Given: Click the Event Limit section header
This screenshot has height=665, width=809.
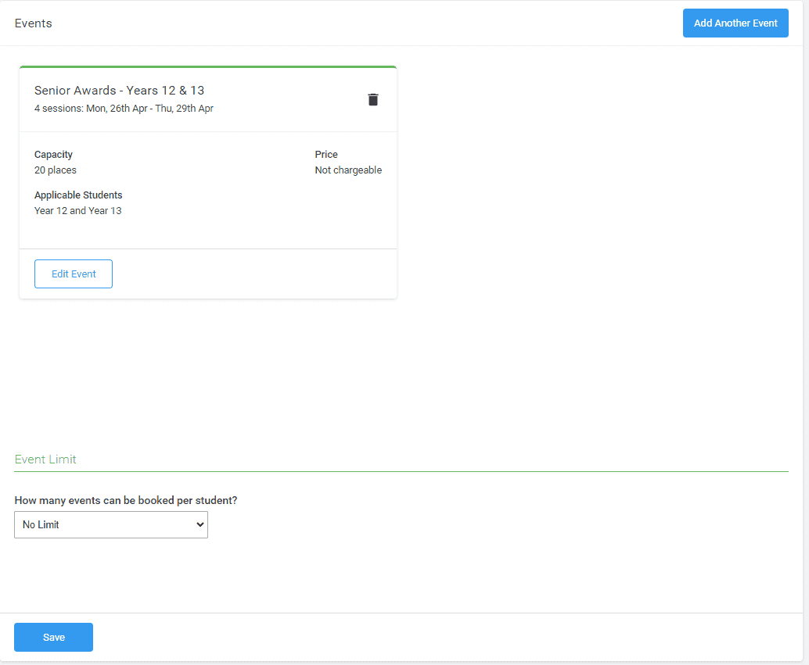Looking at the screenshot, I should tap(45, 459).
